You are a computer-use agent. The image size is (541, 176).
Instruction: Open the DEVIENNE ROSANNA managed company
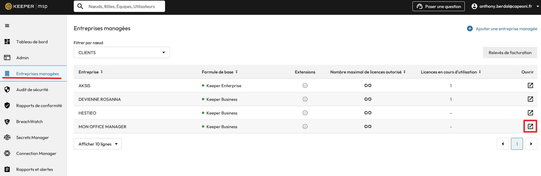click(x=530, y=99)
